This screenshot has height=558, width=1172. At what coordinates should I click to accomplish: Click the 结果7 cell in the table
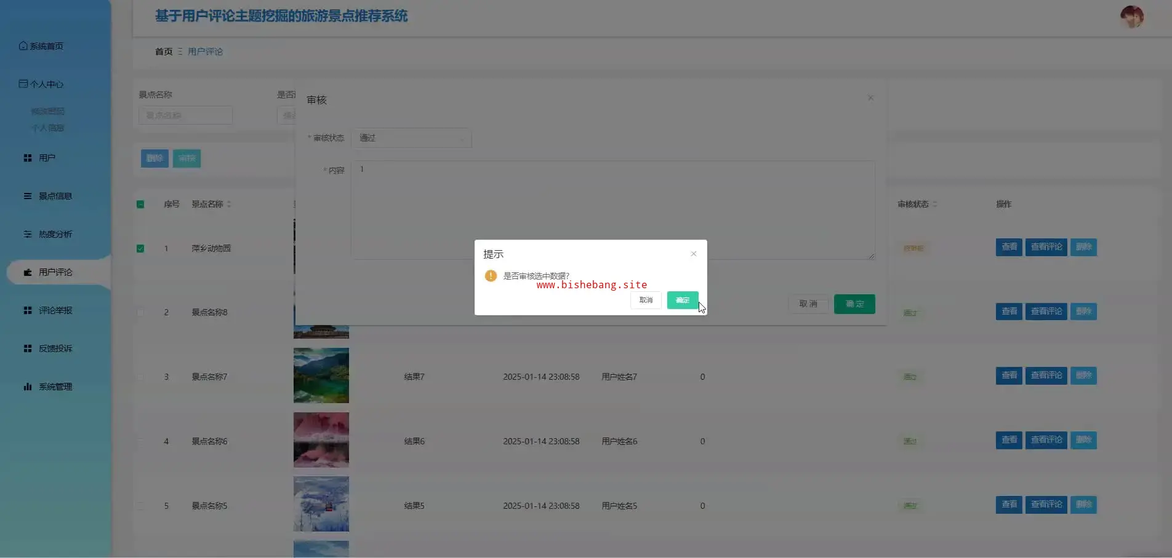click(x=414, y=377)
